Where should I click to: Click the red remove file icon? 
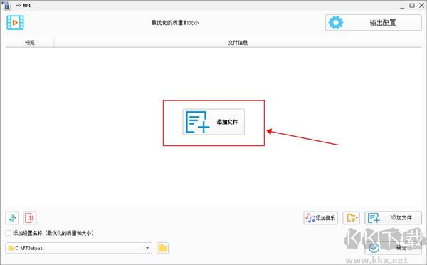(30, 218)
